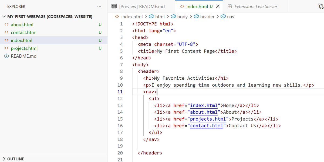Viewport: 324px width, 162px height.
Task: Click the HTML file icon beside projects.html
Action: click(x=6, y=48)
